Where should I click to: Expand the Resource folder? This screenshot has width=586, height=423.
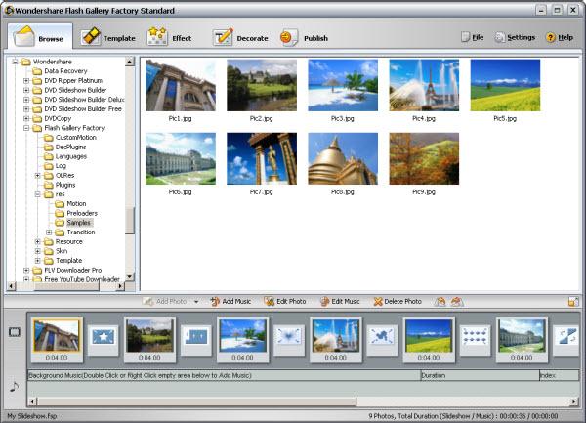[37, 241]
